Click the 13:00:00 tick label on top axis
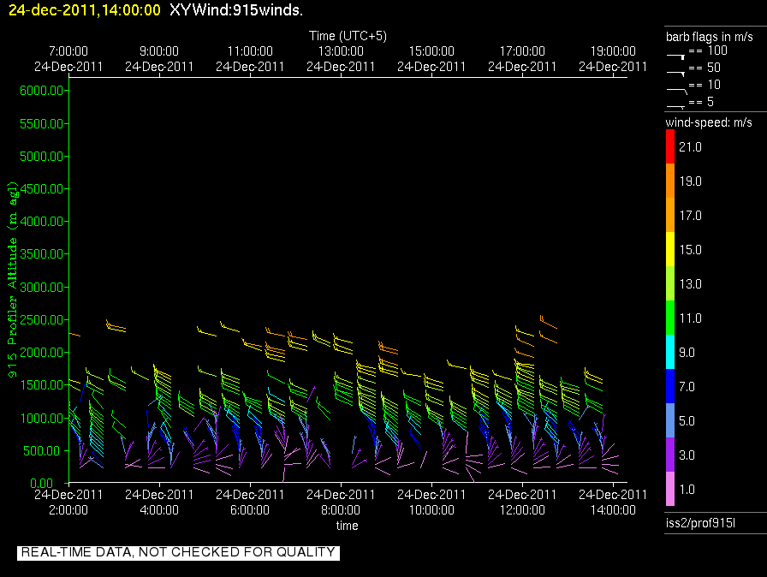 click(x=341, y=51)
